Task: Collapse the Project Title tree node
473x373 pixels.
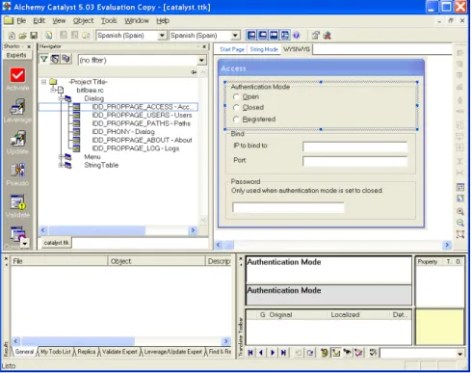Action: coord(43,82)
